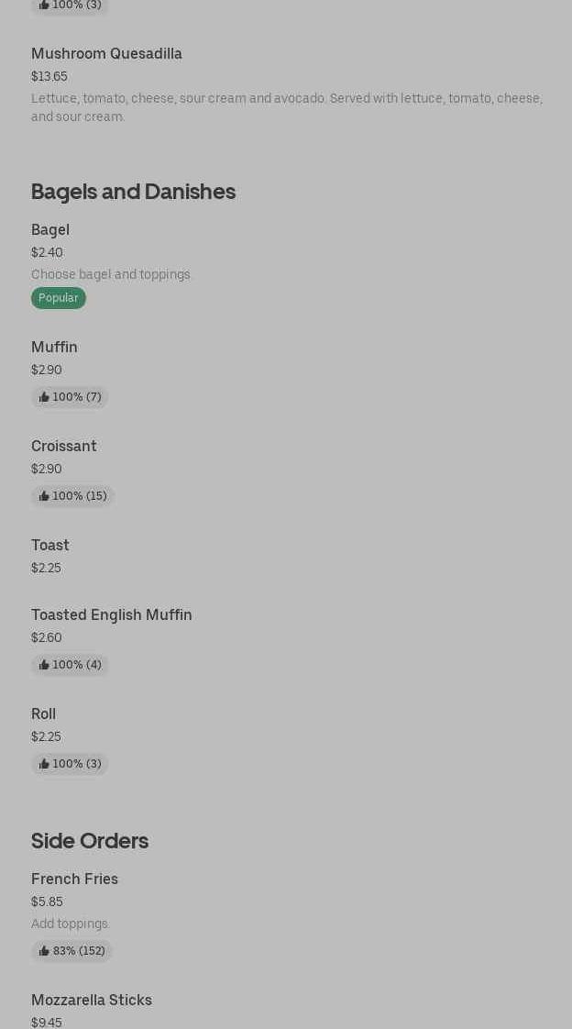Click the Side Orders section heading
Screen dimensions: 572x1029
click(90, 841)
